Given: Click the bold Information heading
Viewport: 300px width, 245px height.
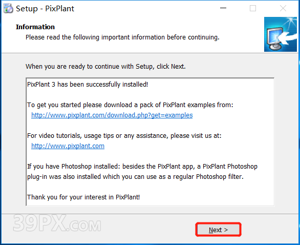Looking at the screenshot, I should [35, 27].
